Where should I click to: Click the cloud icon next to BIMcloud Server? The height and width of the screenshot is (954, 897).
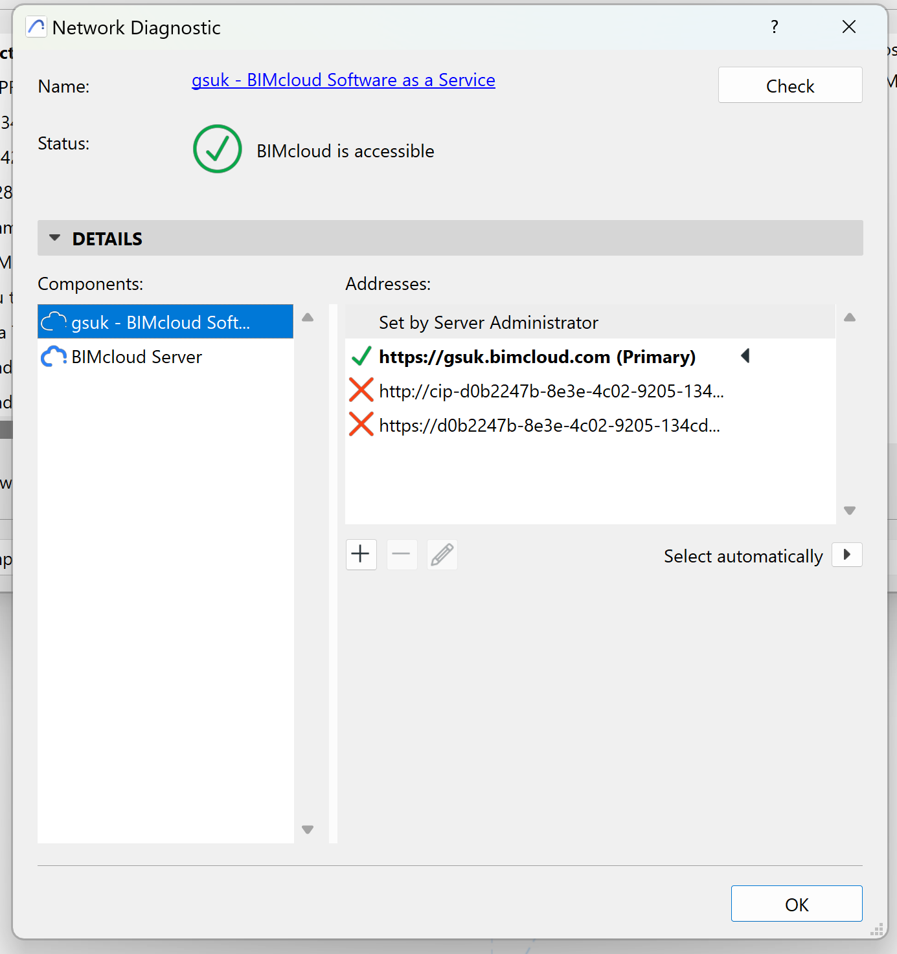[x=54, y=357]
